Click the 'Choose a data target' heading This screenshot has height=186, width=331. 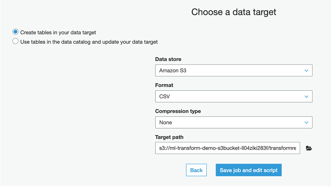click(233, 12)
